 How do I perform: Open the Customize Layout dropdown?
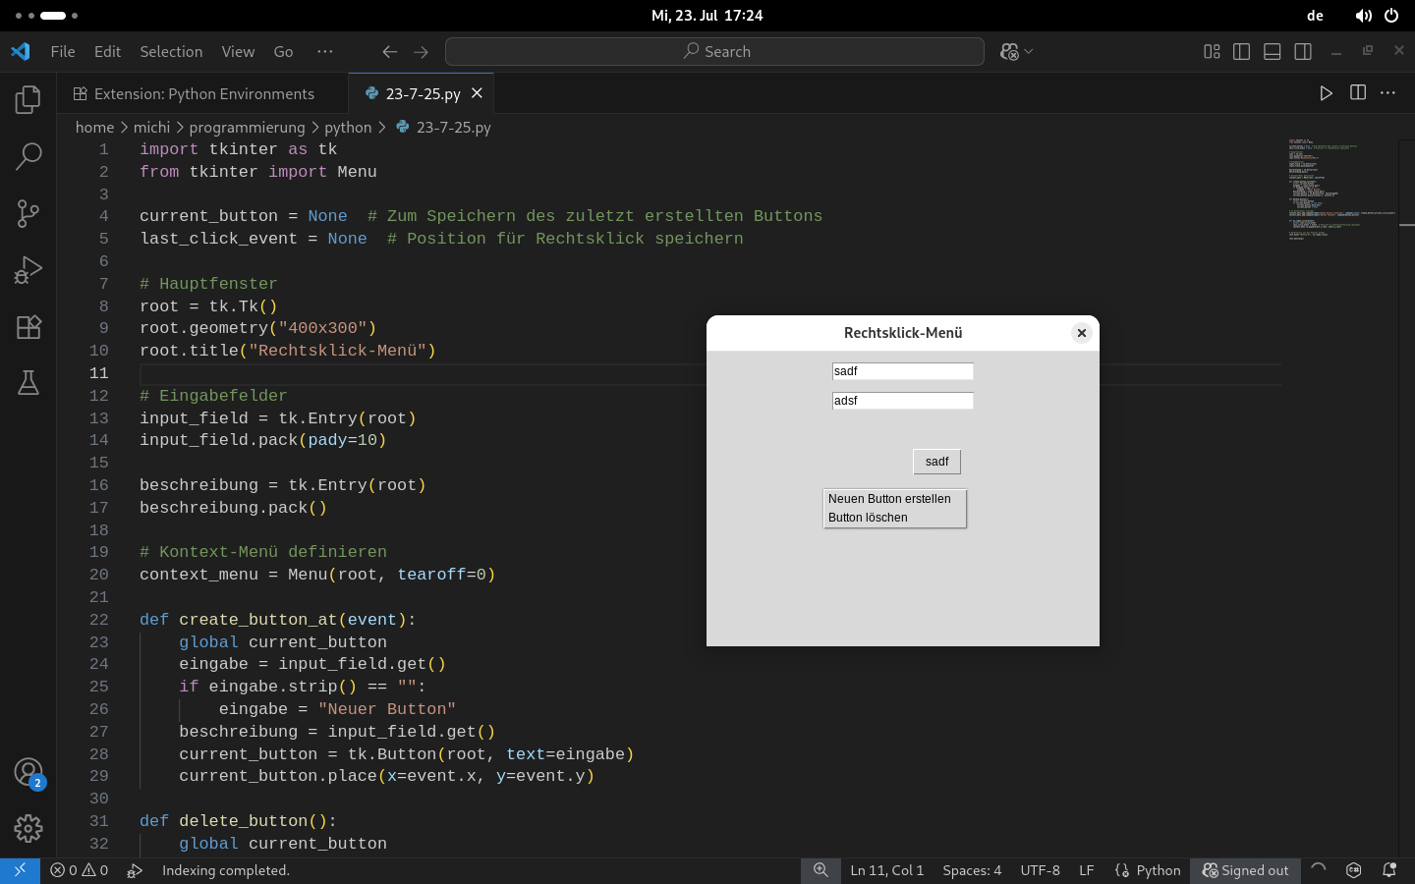(1211, 51)
